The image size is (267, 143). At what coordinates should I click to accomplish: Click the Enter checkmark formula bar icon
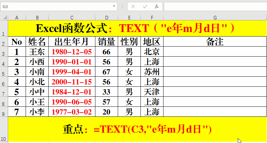145,6
